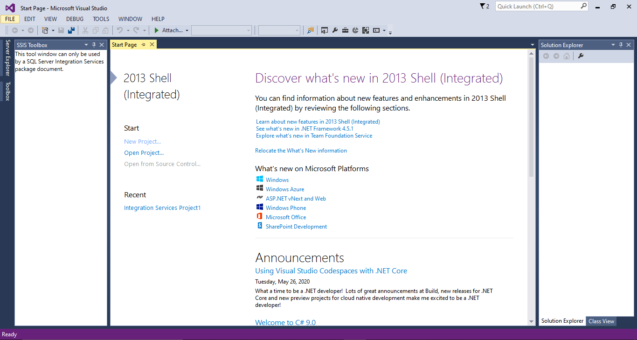Click Solution Explorer Home icon

567,56
